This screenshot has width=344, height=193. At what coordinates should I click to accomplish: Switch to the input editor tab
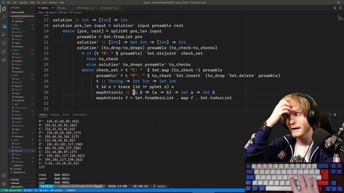point(63,8)
